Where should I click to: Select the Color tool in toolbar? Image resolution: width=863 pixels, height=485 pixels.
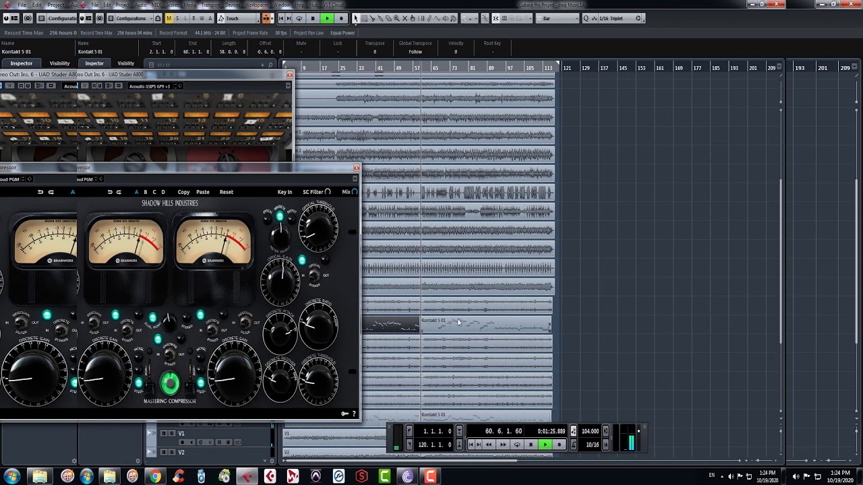(454, 18)
